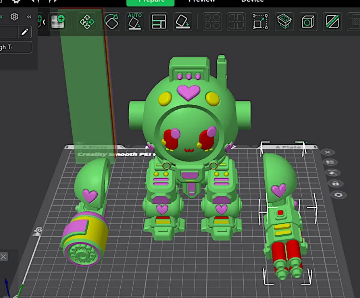The image size is (360, 298).
Task: Click the right plate's 'A Plate' name label
Action: [x=289, y=147]
